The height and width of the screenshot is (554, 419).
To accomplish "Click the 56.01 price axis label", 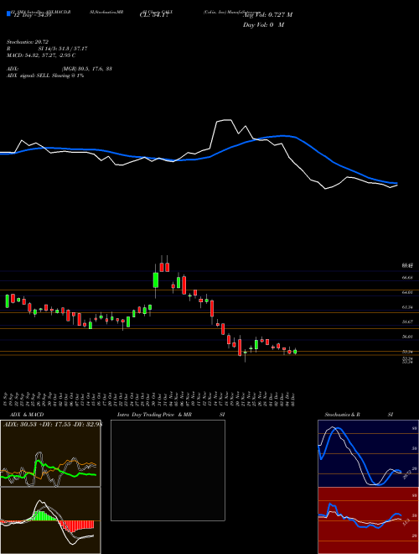I will 407,337.
